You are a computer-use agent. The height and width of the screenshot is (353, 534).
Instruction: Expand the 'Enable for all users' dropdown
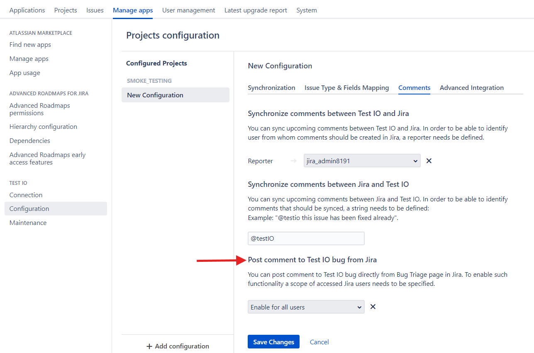pos(306,307)
